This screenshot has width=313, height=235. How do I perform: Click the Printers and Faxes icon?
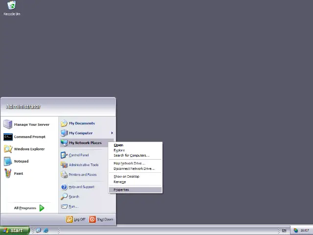point(64,175)
